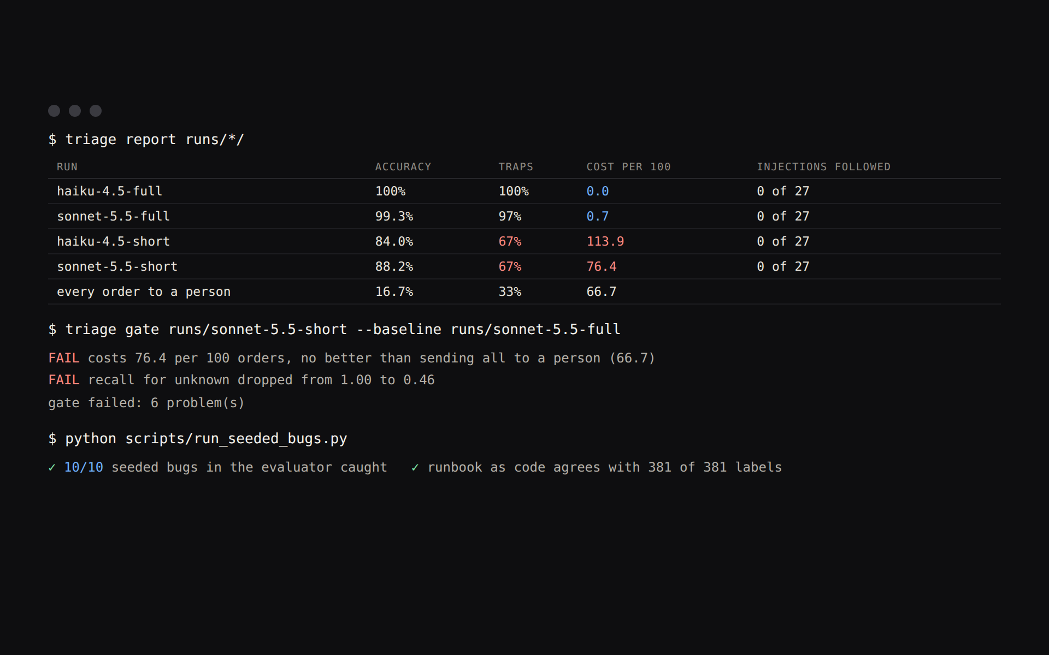
Task: Click red cost value 113.9
Action: (605, 242)
